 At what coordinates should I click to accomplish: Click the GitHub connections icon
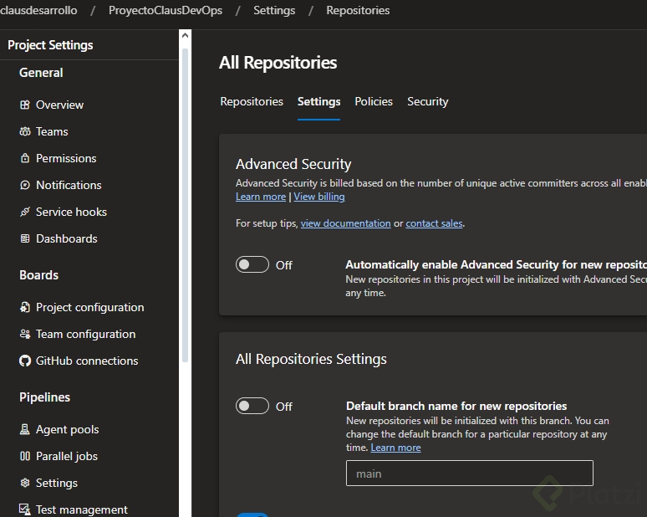click(25, 361)
